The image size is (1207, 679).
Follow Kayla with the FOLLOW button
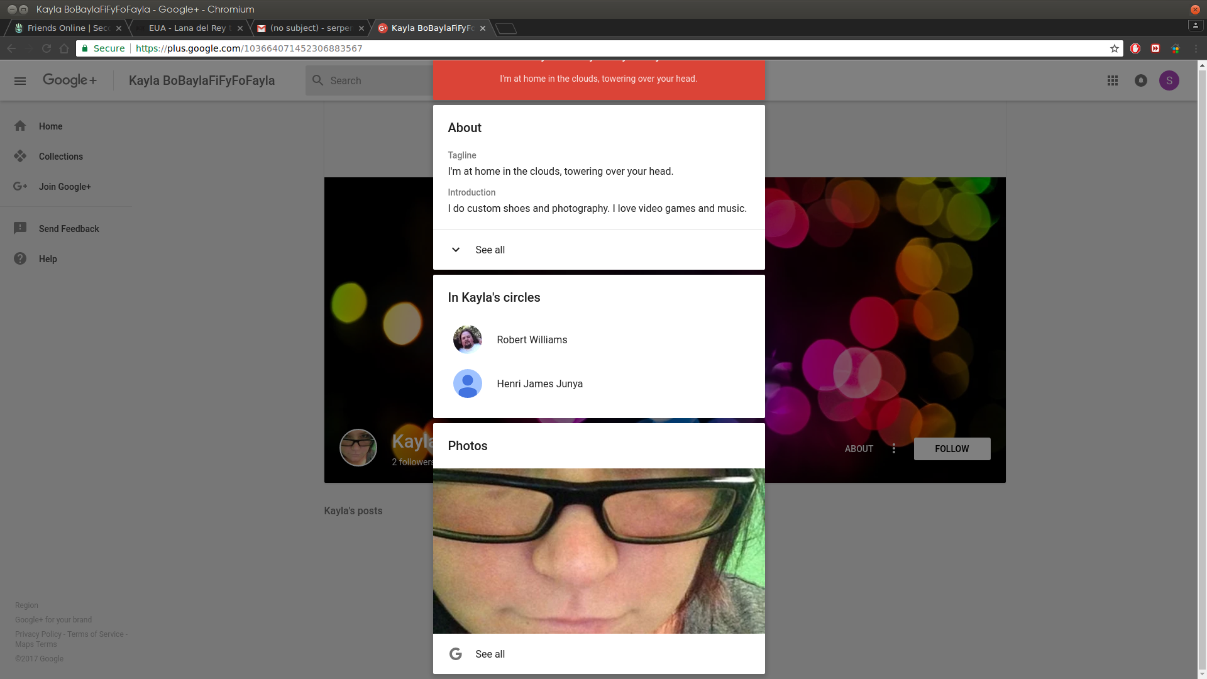pyautogui.click(x=952, y=449)
